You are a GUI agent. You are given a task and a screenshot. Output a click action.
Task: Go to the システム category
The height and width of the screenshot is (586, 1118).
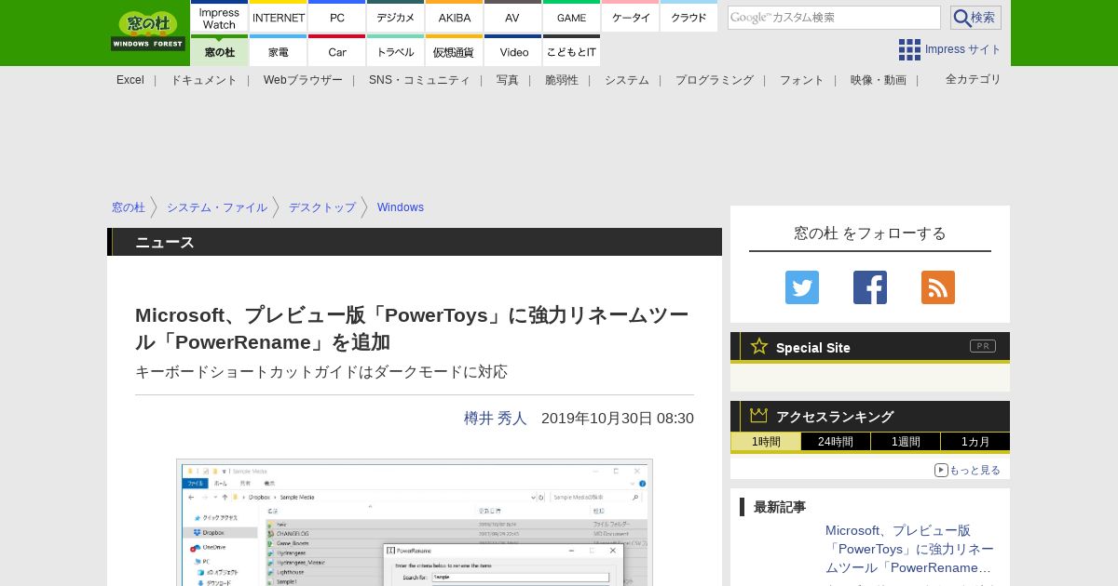click(x=627, y=80)
